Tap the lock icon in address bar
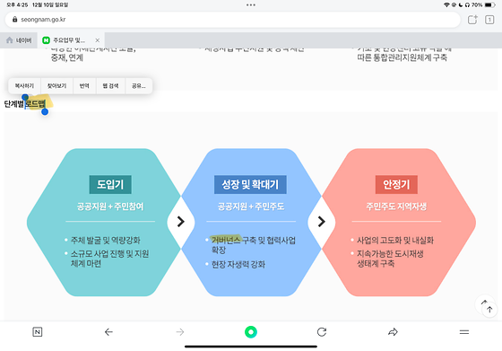 point(14,19)
